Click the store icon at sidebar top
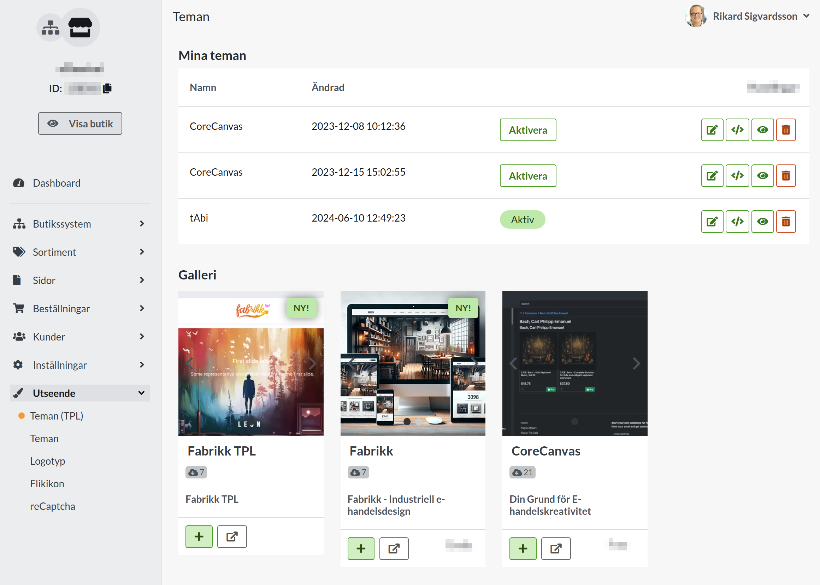Image resolution: width=820 pixels, height=585 pixels. [80, 28]
